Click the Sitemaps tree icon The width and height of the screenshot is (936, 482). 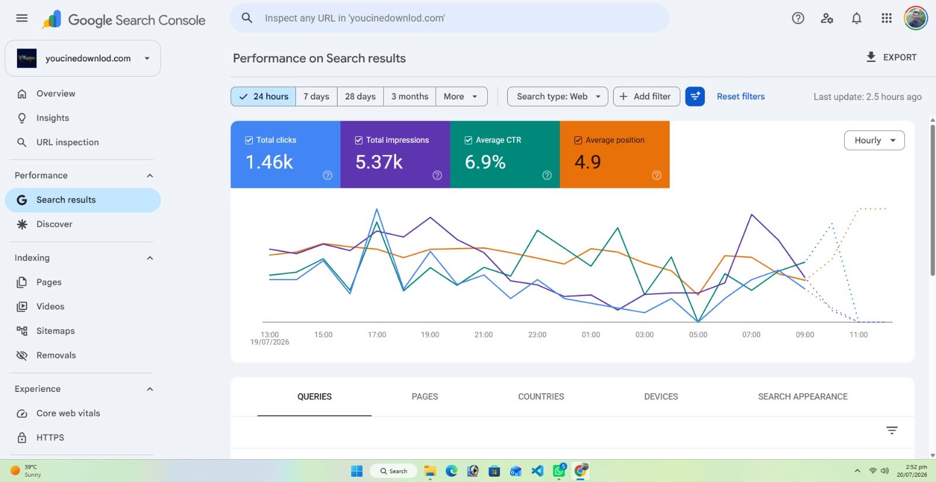point(22,331)
